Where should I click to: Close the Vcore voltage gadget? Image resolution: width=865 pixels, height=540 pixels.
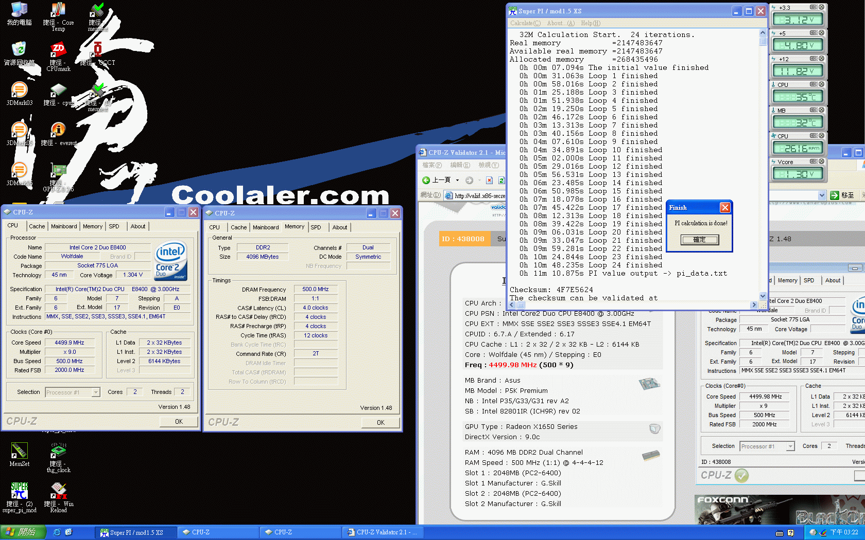(x=821, y=161)
